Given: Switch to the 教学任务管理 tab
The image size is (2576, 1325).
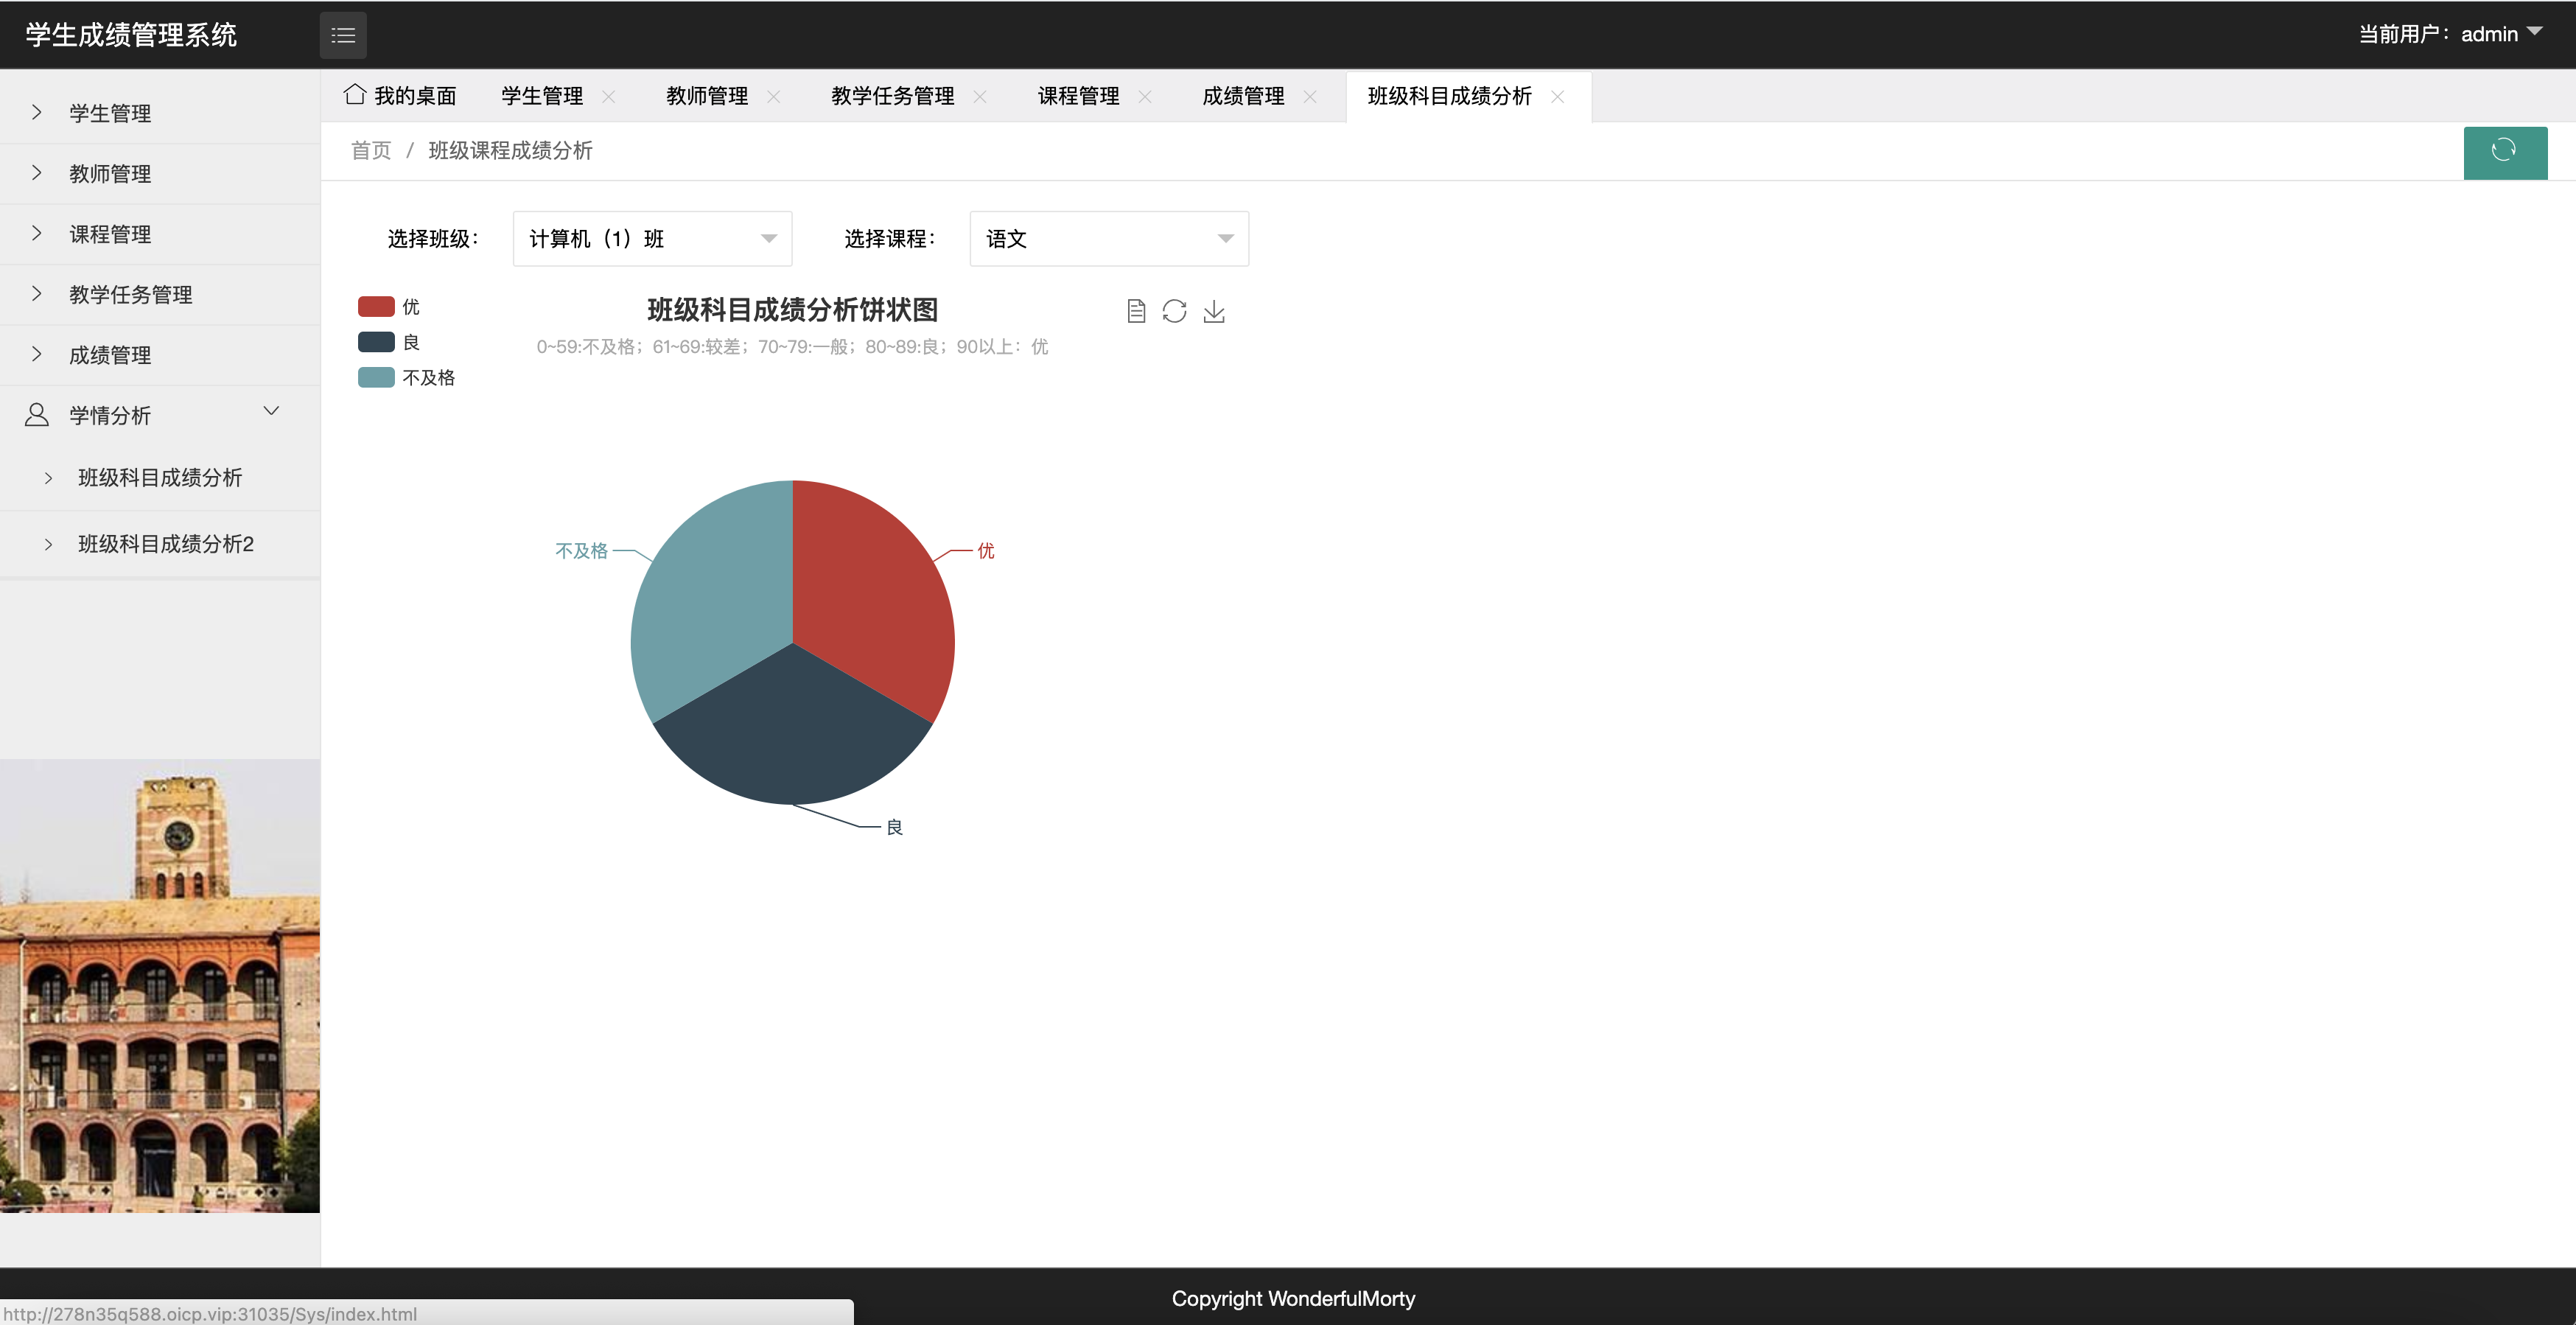Looking at the screenshot, I should 892,96.
